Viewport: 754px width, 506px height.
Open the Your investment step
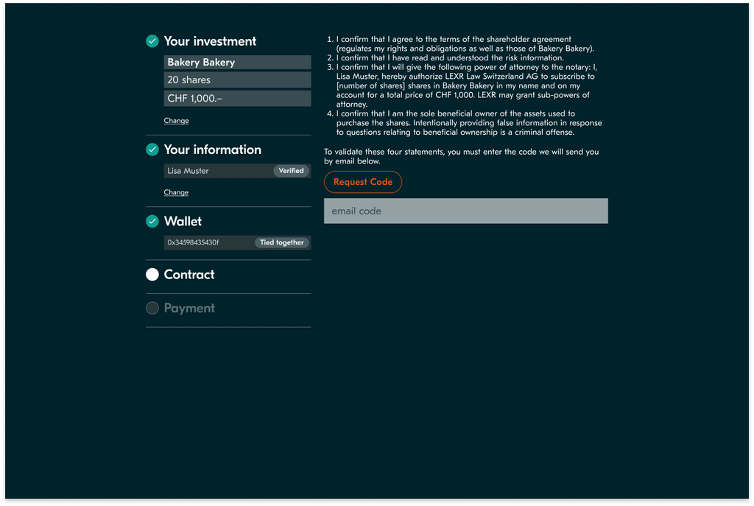pyautogui.click(x=210, y=41)
